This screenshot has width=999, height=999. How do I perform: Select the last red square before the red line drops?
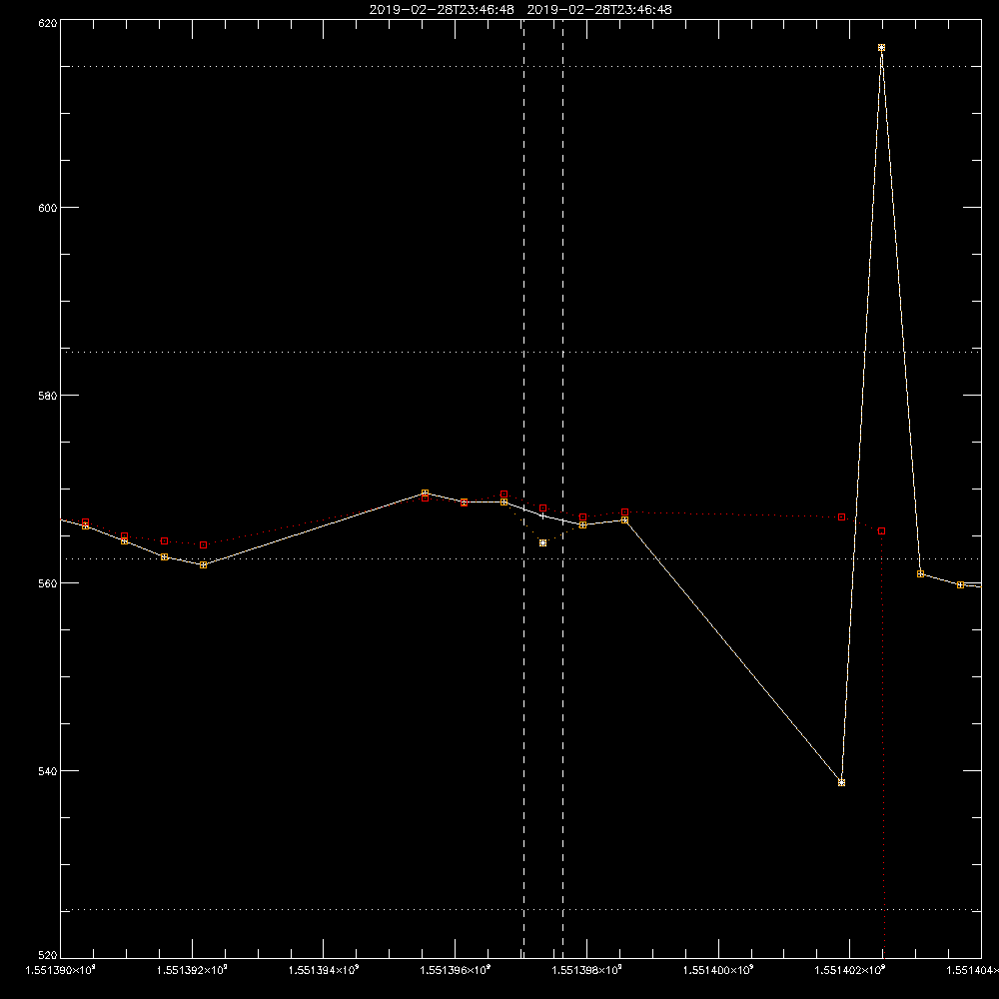pyautogui.click(x=882, y=531)
